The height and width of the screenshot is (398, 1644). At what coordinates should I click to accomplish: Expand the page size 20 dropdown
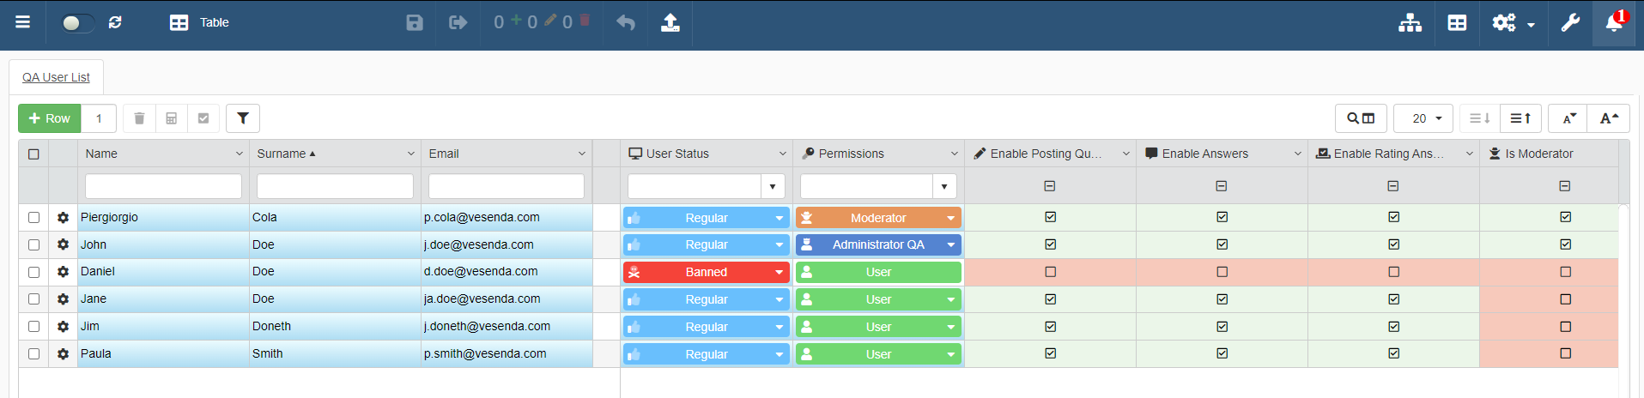click(x=1423, y=118)
